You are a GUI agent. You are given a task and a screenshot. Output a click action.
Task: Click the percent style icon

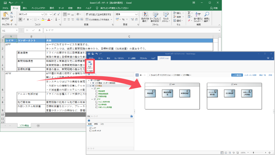[123, 19]
